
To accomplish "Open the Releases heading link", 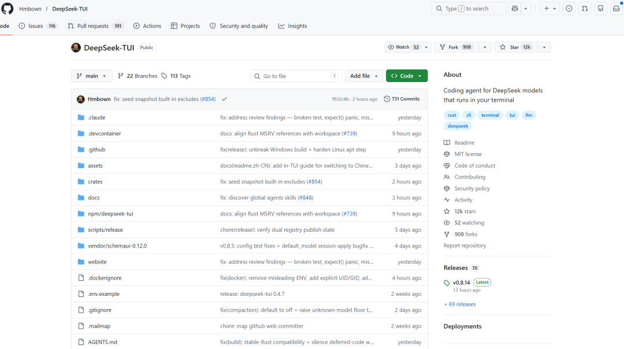I will tap(456, 268).
